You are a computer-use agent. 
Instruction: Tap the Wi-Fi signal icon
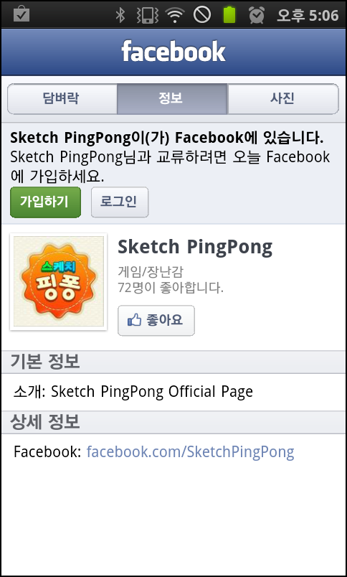(175, 15)
